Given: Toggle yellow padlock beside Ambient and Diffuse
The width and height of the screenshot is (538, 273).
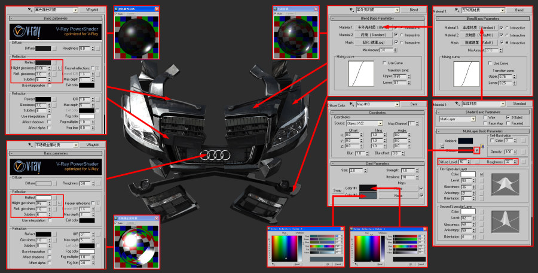Looking at the screenshot, I should click(x=482, y=146).
